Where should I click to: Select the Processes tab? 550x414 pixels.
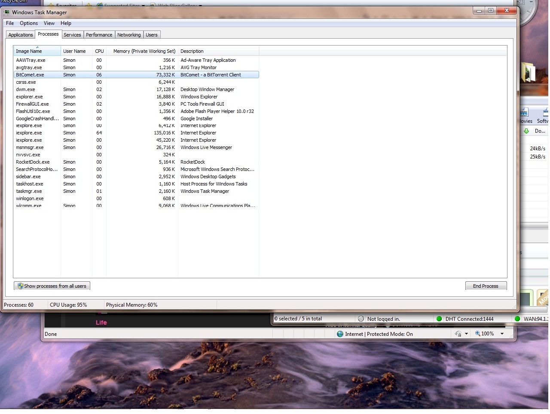[48, 34]
